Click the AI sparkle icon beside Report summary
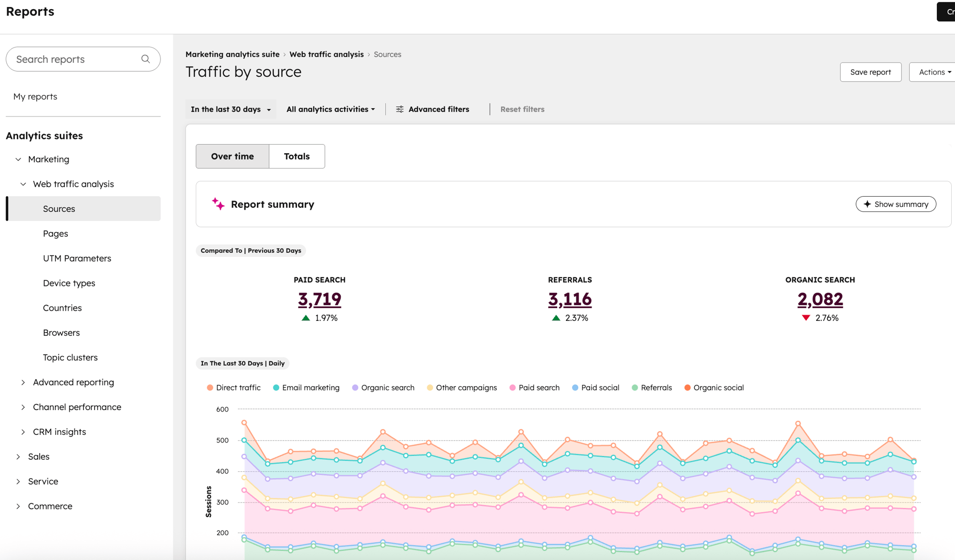Screen dimensions: 955x560 coord(218,204)
